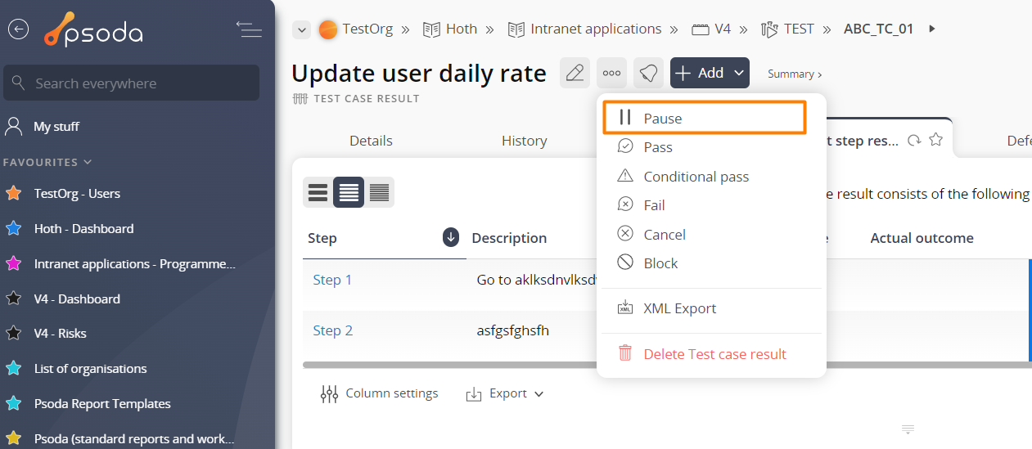This screenshot has height=449, width=1032.
Task: Open the Export dropdown
Action: coord(505,393)
